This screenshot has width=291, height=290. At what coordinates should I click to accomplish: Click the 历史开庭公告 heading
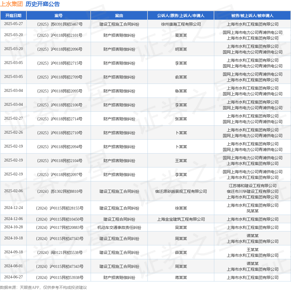43,4
